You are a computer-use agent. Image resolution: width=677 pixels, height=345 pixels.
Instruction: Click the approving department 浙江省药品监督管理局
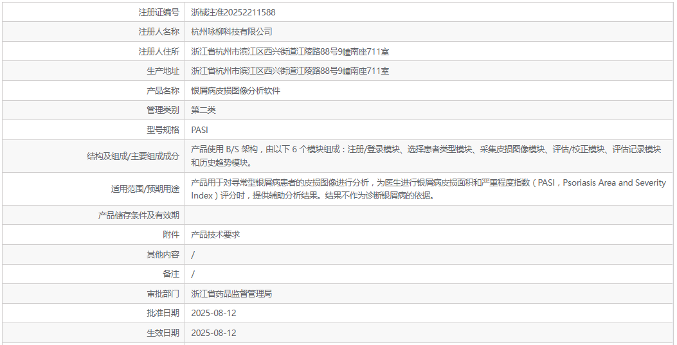click(x=231, y=294)
